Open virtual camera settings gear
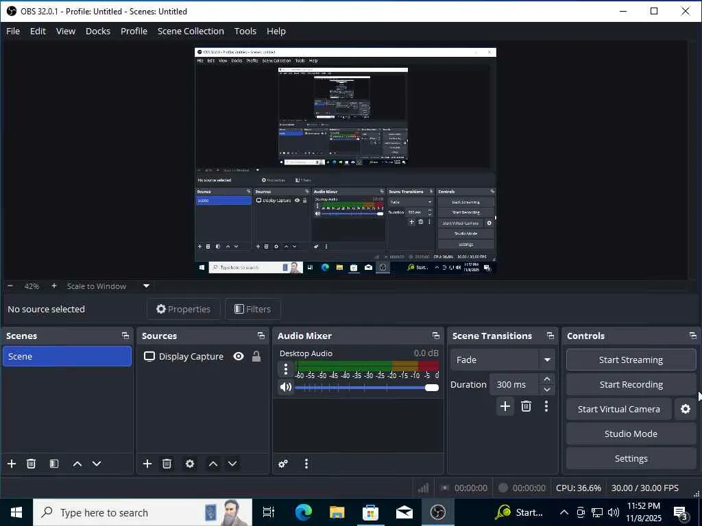Screen dimensions: 702x526 click(686, 409)
